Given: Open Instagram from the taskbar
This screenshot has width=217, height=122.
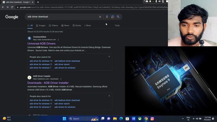Looking at the screenshot, I should (152, 119).
